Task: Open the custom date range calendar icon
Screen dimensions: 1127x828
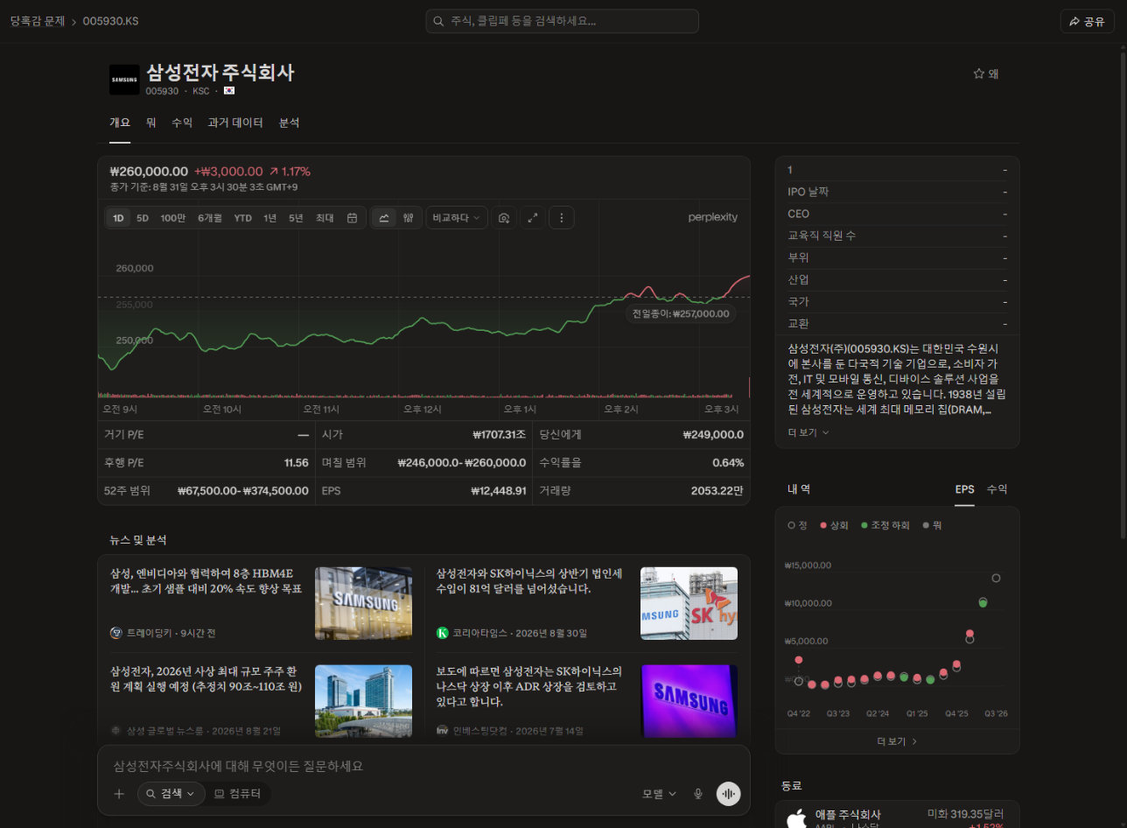Action: point(352,218)
